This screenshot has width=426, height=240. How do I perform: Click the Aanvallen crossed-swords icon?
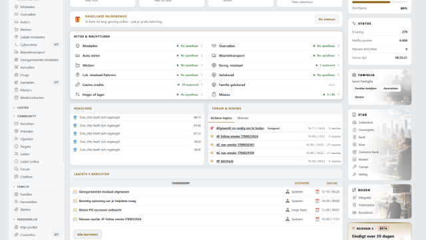click(x=16, y=67)
